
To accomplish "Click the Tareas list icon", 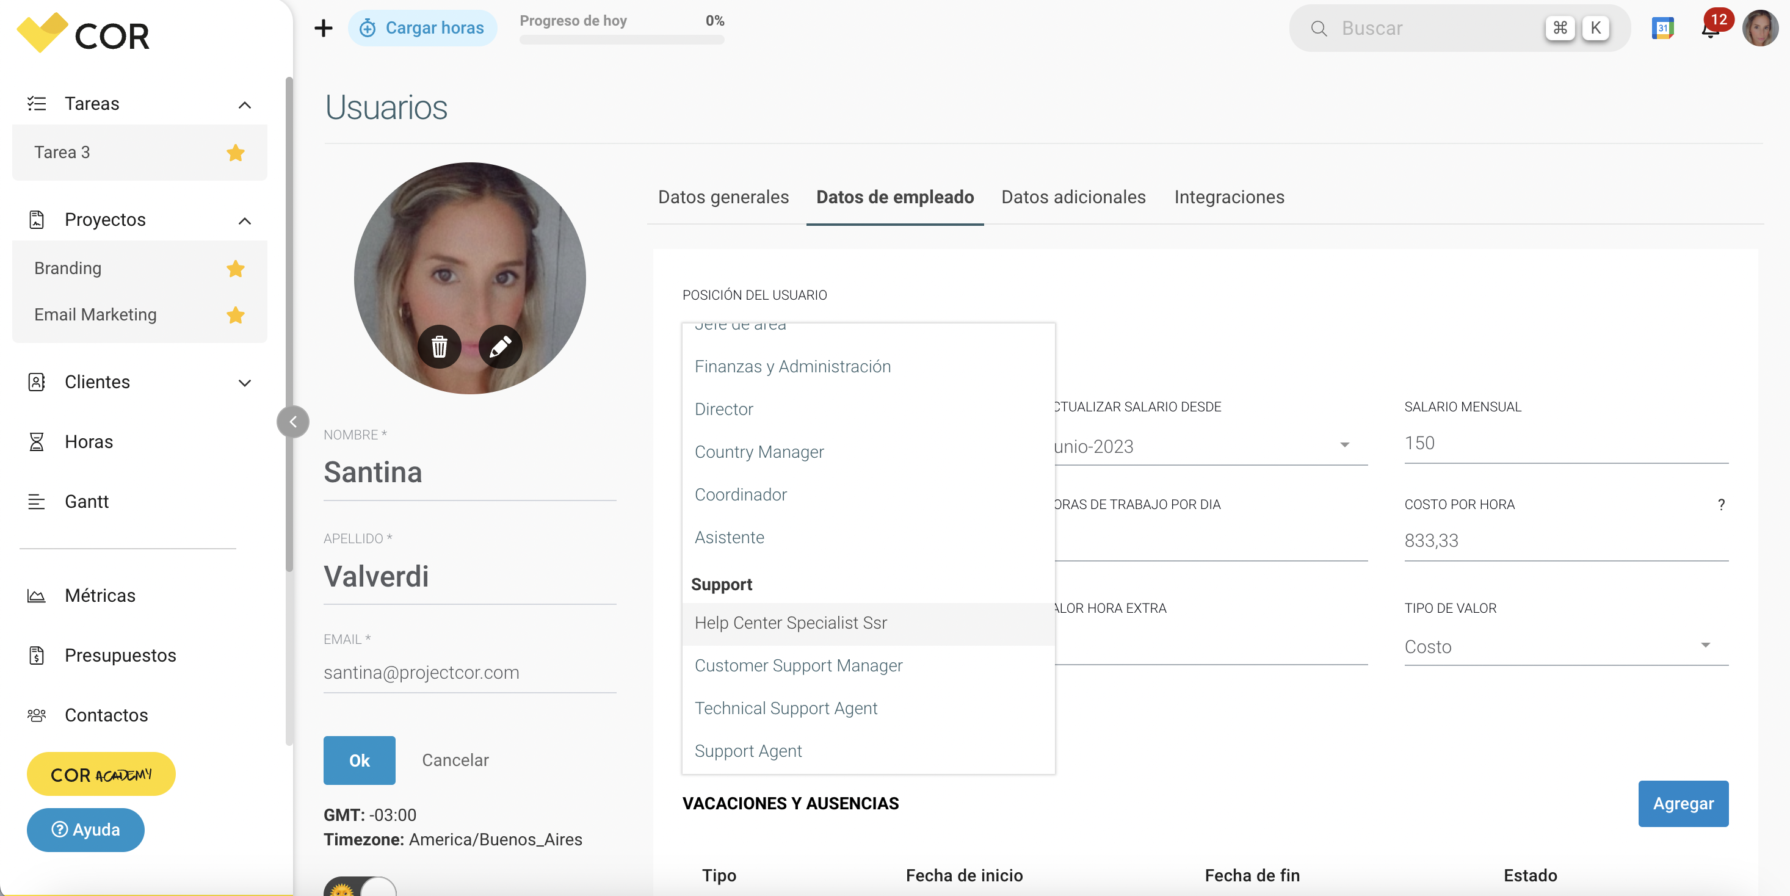I will pos(37,104).
